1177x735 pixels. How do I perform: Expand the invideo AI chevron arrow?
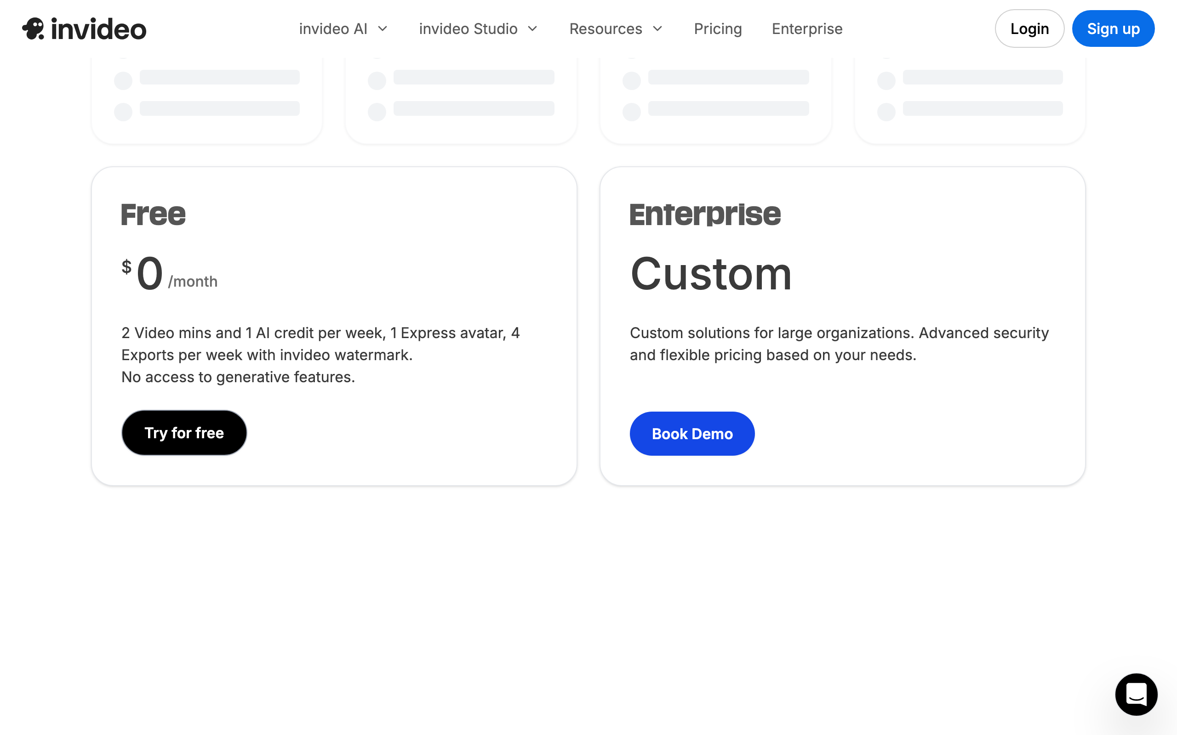click(x=383, y=28)
